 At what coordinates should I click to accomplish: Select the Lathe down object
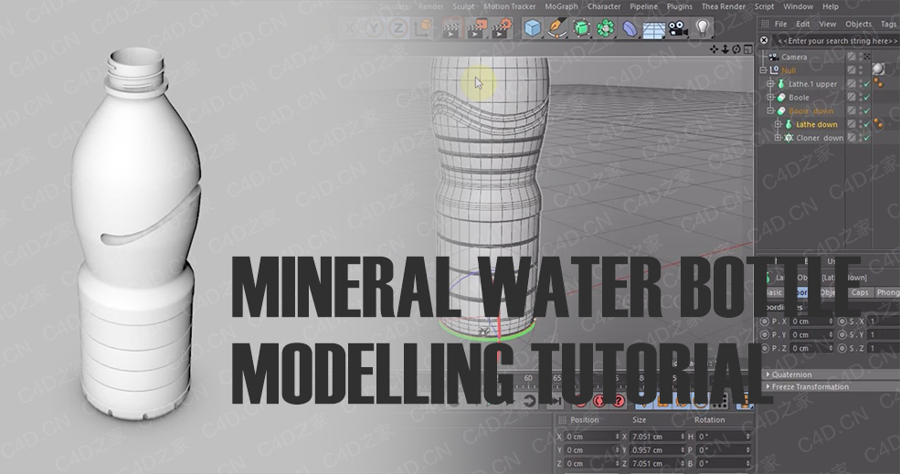pos(816,124)
